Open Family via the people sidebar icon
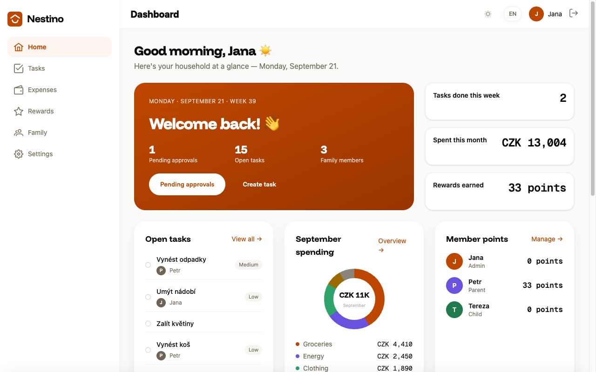Image resolution: width=596 pixels, height=372 pixels. 19,133
